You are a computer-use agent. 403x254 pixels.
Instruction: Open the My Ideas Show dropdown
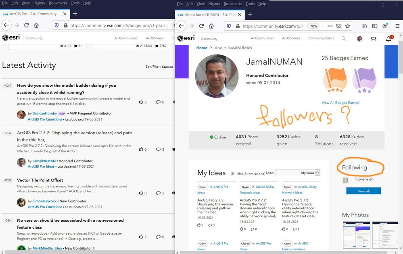(x=298, y=173)
